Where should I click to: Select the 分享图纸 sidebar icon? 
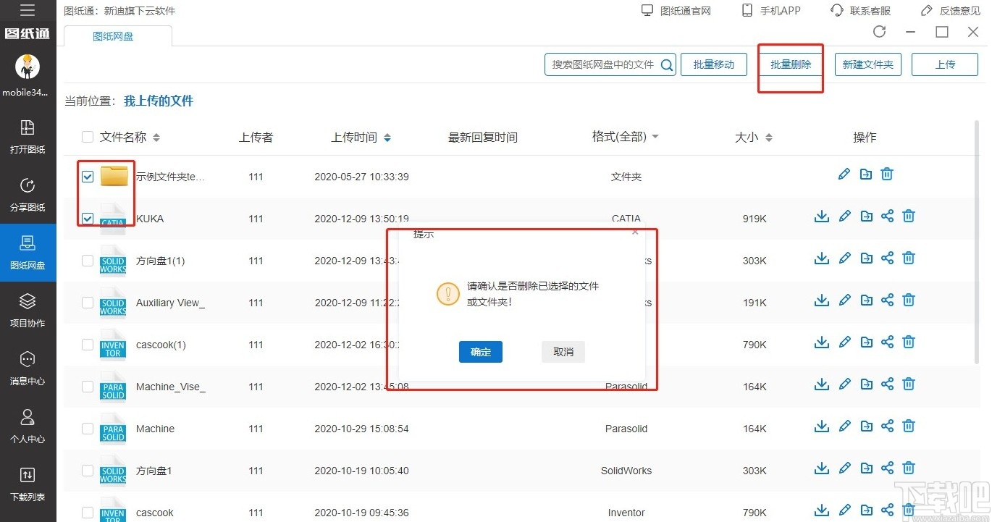coord(28,194)
